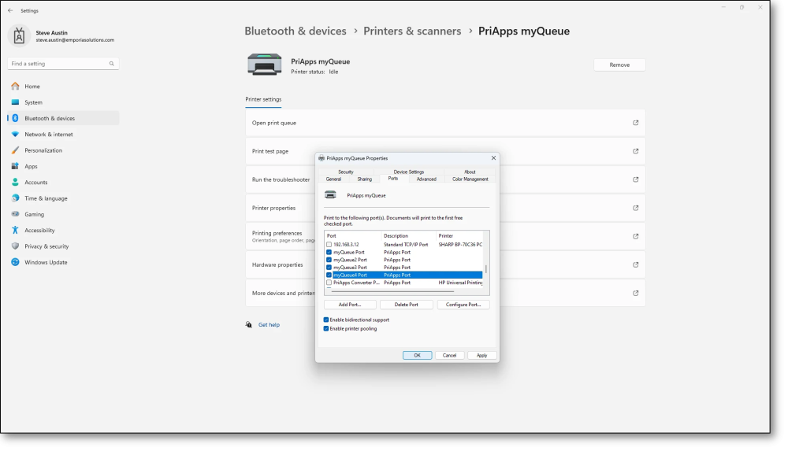Switch to the Device Settings tab
The image size is (788, 451).
[408, 172]
